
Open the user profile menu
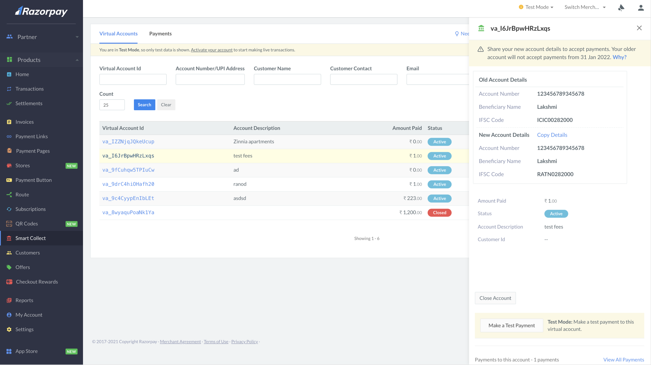pos(641,8)
